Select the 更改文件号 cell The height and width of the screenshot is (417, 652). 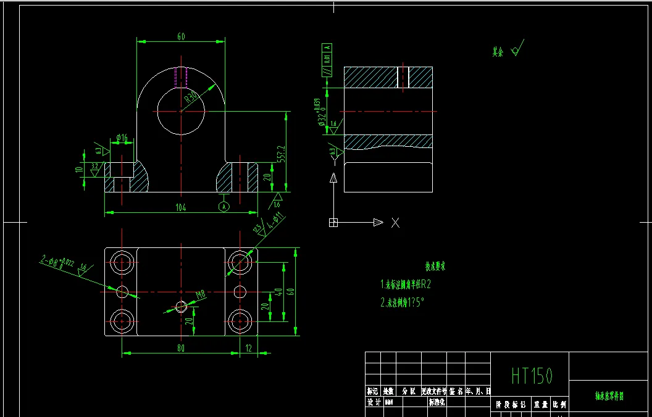[434, 391]
